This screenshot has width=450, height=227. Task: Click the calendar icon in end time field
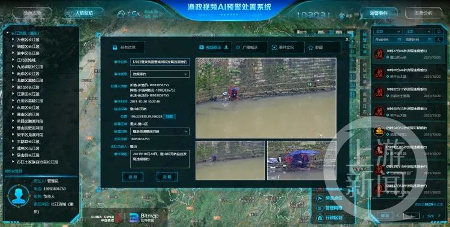tap(430, 40)
